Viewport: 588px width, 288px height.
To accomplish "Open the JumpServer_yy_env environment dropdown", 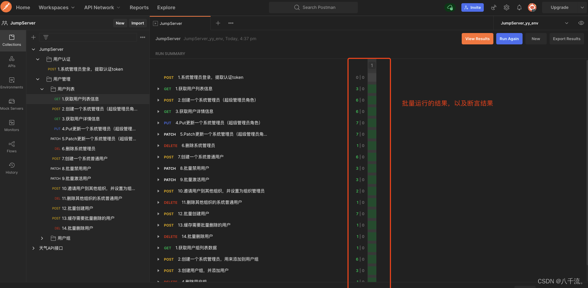I will (x=534, y=23).
